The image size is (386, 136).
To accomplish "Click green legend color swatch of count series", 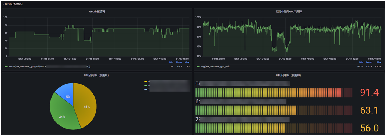I will (x=6, y=67).
